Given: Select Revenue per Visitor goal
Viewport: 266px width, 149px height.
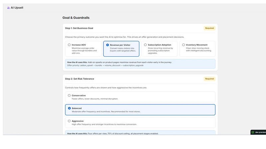Looking at the screenshot, I should (x=121, y=49).
